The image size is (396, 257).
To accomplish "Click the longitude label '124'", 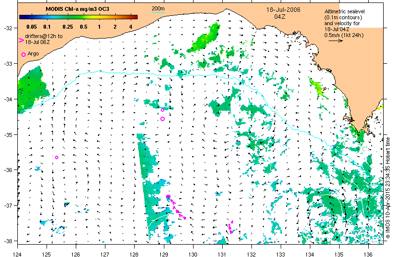I will (17, 254).
